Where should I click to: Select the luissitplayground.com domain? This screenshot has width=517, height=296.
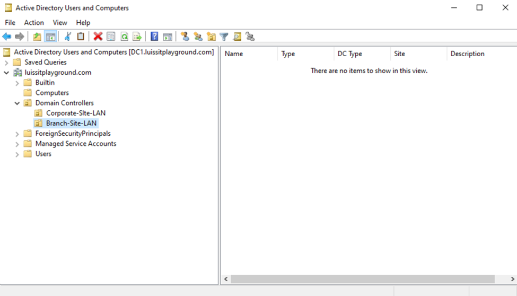58,73
